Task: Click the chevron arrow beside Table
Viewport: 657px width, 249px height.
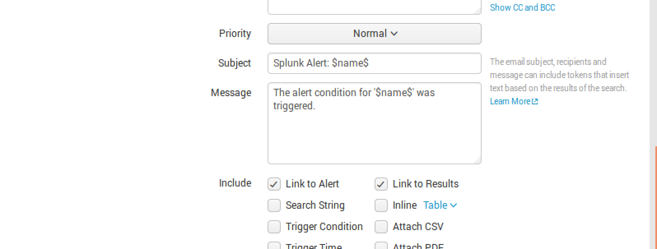Action: [x=453, y=205]
